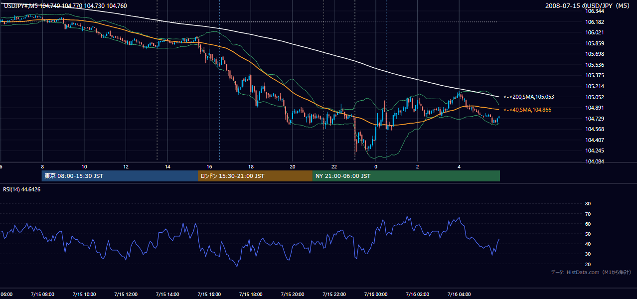Click the 105.052 price axis label
This screenshot has width=637, height=299.
[594, 97]
